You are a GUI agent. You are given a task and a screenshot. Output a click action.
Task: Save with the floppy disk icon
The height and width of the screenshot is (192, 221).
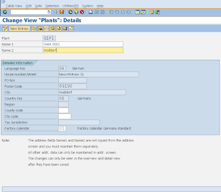tap(62, 12)
